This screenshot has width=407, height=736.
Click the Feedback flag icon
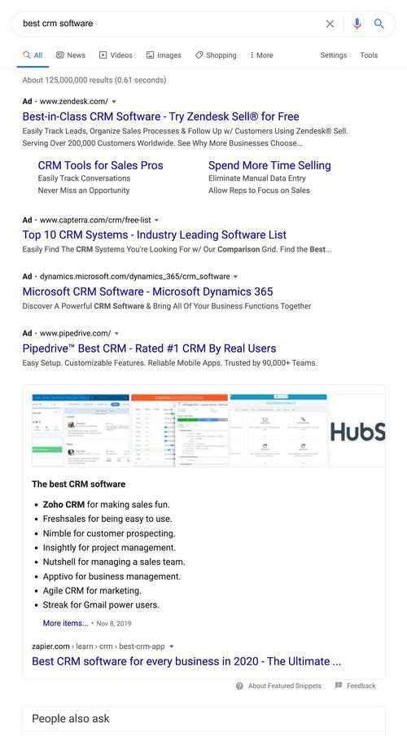tap(339, 686)
